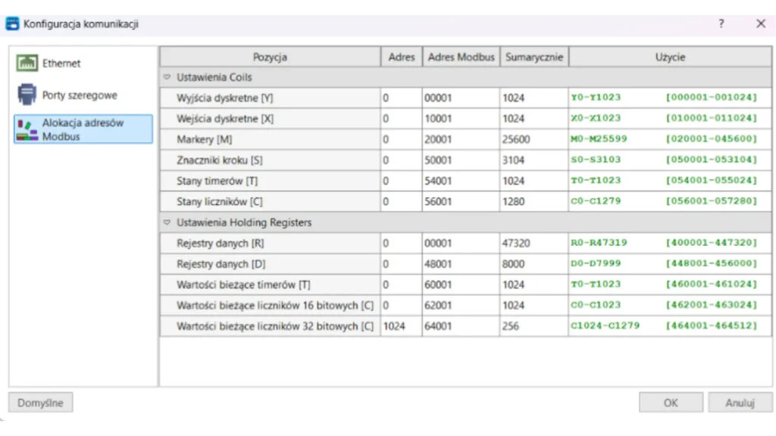
Task: Open the Porty szeregowe page
Action: tap(83, 95)
